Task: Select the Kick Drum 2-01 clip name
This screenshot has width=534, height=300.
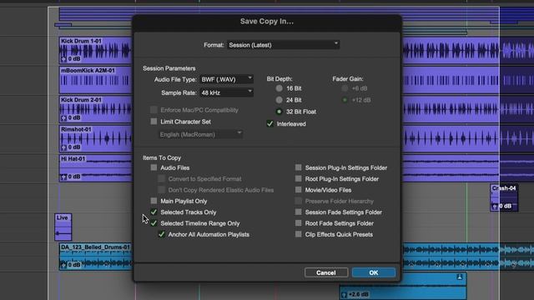Action: (81, 100)
